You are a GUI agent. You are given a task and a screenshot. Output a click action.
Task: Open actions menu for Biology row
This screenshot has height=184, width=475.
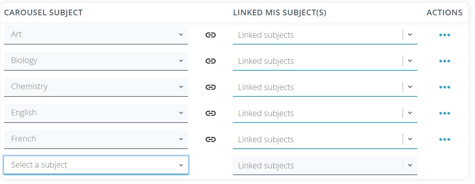point(444,61)
